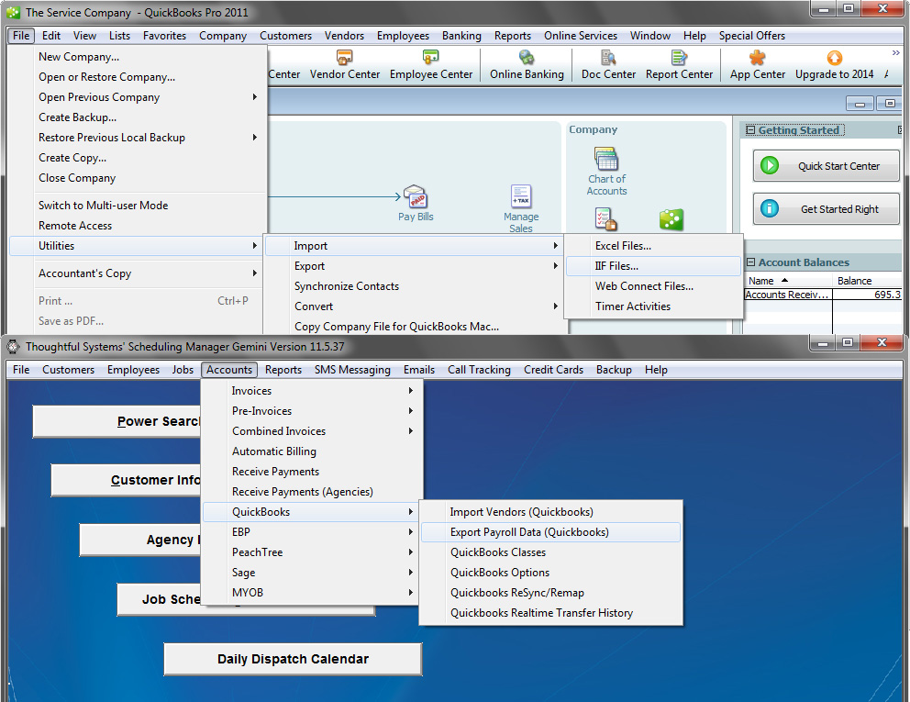Select Import Vendors (Quickbooks)
The width and height of the screenshot is (910, 702).
(550, 512)
